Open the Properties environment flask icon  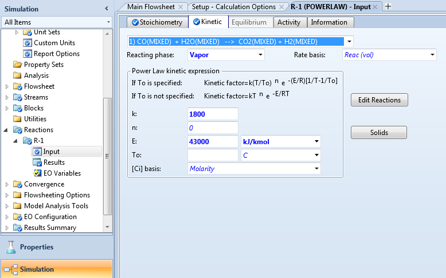click(x=10, y=247)
